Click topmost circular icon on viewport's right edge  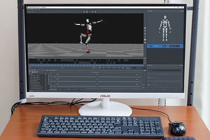click(x=145, y=28)
